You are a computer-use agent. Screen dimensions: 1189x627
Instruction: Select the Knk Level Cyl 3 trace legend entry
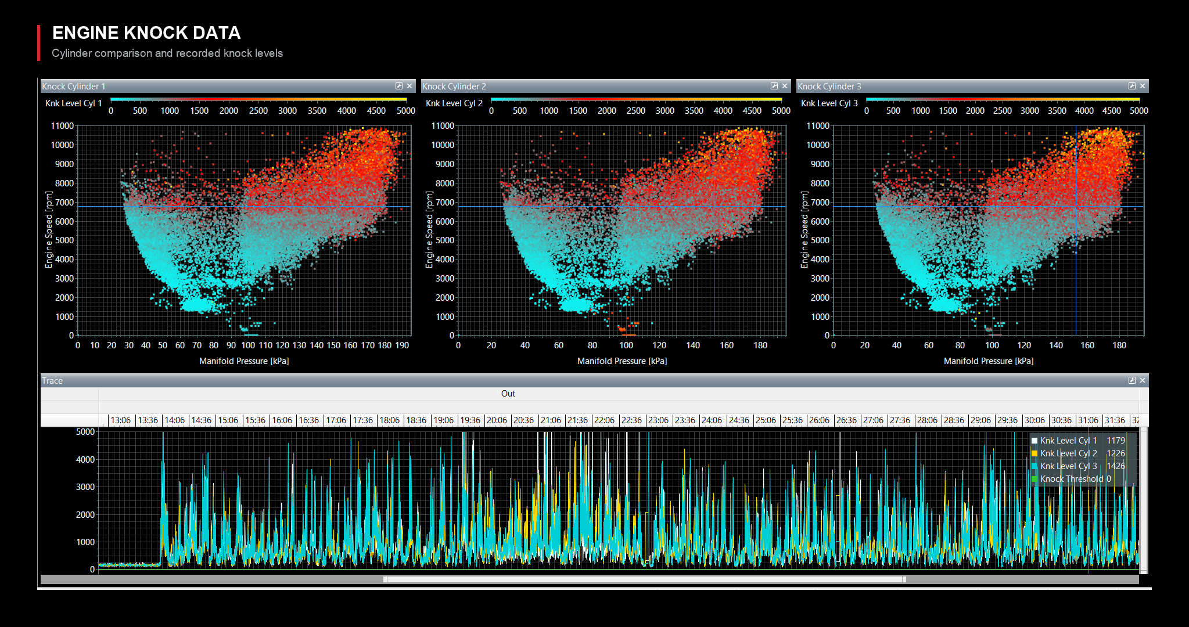[x=1079, y=466]
